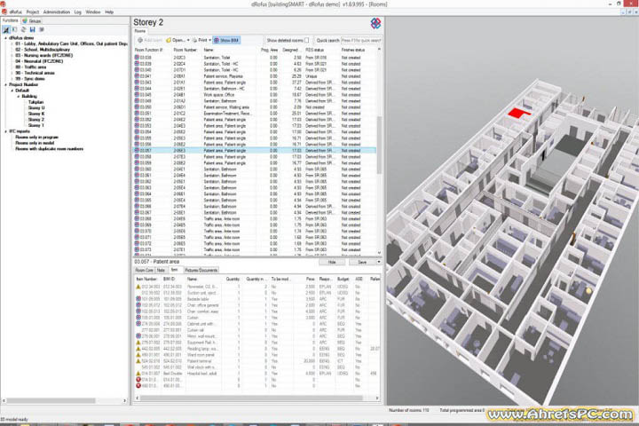Image resolution: width=639 pixels, height=426 pixels.
Task: Click the pin icon in Functions toolbar
Action: tap(6, 30)
